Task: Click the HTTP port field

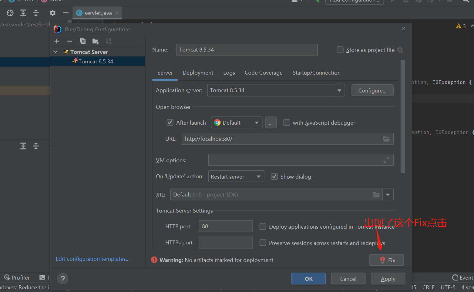Action: click(x=226, y=227)
